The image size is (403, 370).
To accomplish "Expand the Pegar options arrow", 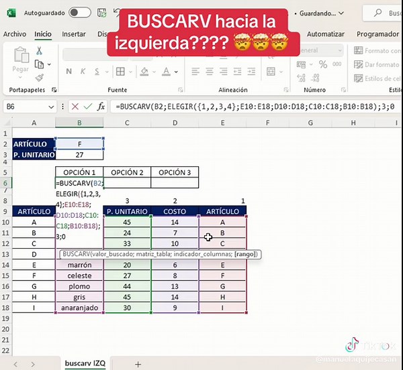I will click(x=20, y=77).
